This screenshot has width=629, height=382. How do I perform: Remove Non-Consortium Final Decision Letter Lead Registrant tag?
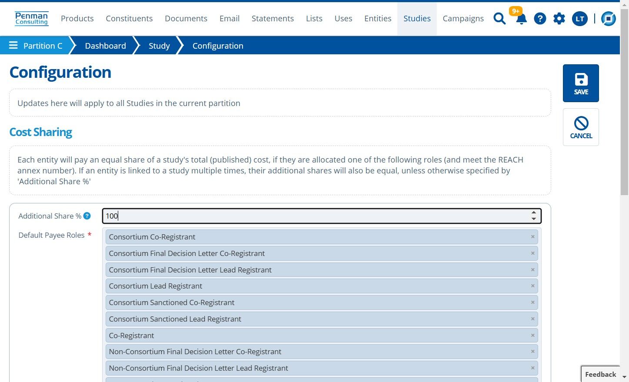532,368
